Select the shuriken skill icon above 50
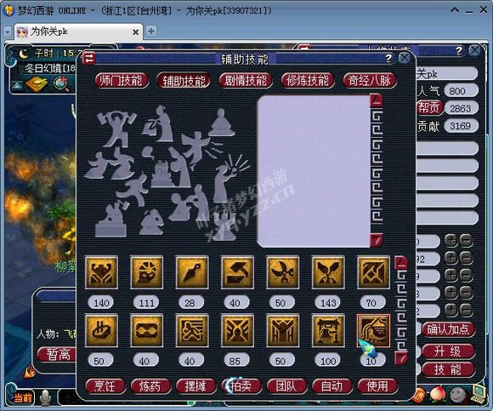Image resolution: width=493 pixels, height=411 pixels. click(x=282, y=272)
